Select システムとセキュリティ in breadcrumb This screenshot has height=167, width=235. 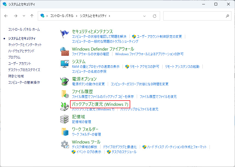tap(93, 16)
